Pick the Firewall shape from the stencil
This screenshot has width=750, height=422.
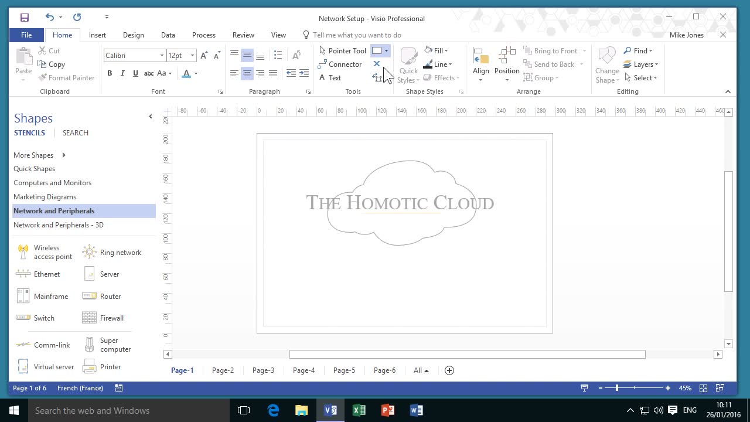click(104, 318)
